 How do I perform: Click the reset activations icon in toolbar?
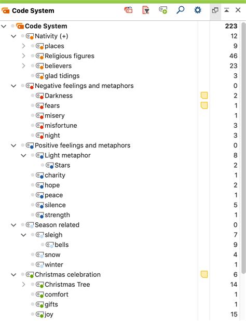pyautogui.click(x=128, y=10)
